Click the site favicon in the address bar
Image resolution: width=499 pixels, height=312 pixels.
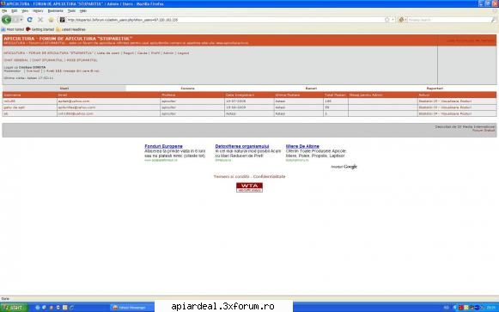click(63, 20)
